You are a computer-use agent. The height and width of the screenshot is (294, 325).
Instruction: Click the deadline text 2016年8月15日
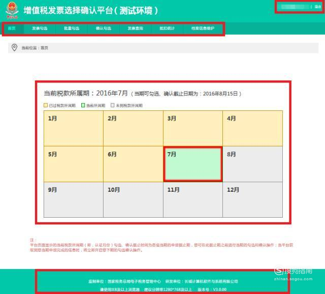pos(220,94)
